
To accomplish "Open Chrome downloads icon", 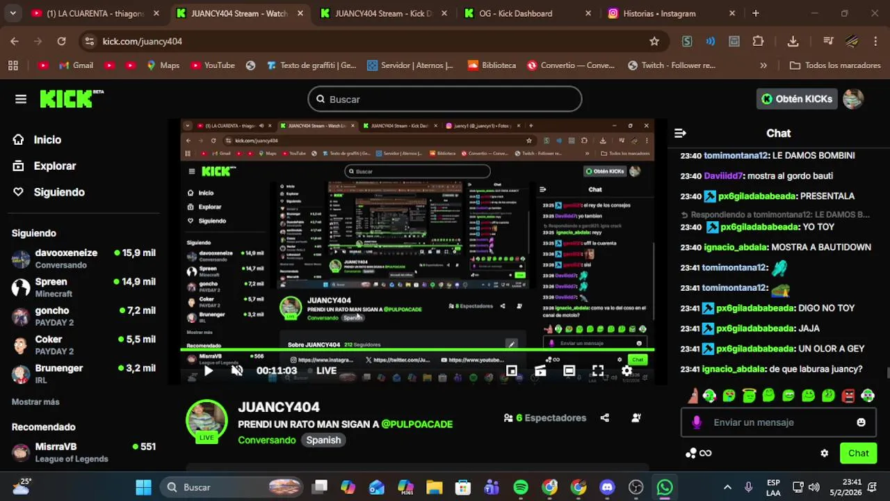I will pos(793,41).
